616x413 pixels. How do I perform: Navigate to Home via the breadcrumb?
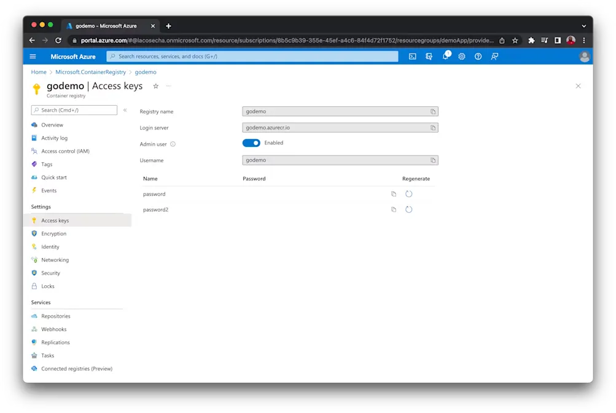(x=38, y=71)
